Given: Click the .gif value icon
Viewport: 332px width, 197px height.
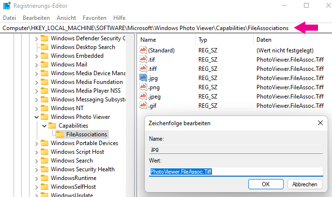Looking at the screenshot, I should (143, 105).
